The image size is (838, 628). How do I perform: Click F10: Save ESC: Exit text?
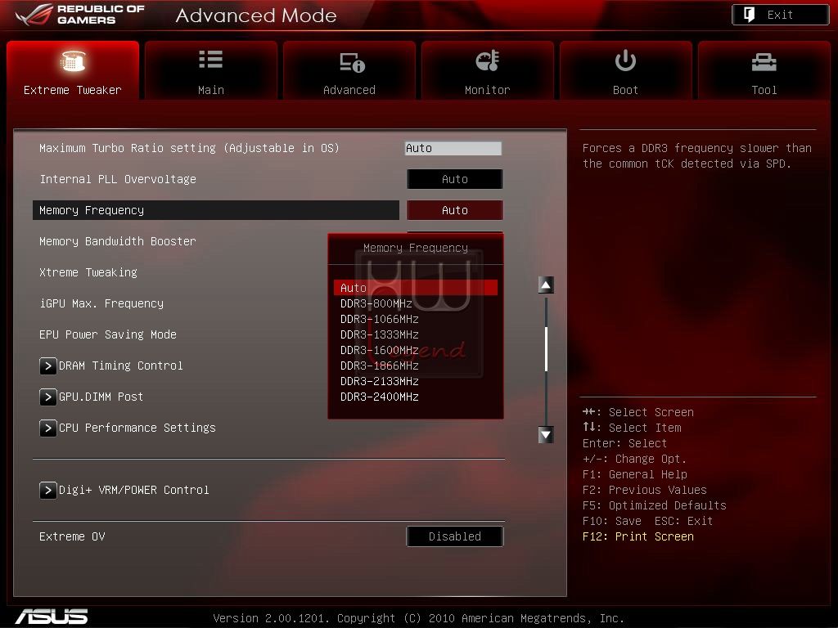[x=648, y=521]
